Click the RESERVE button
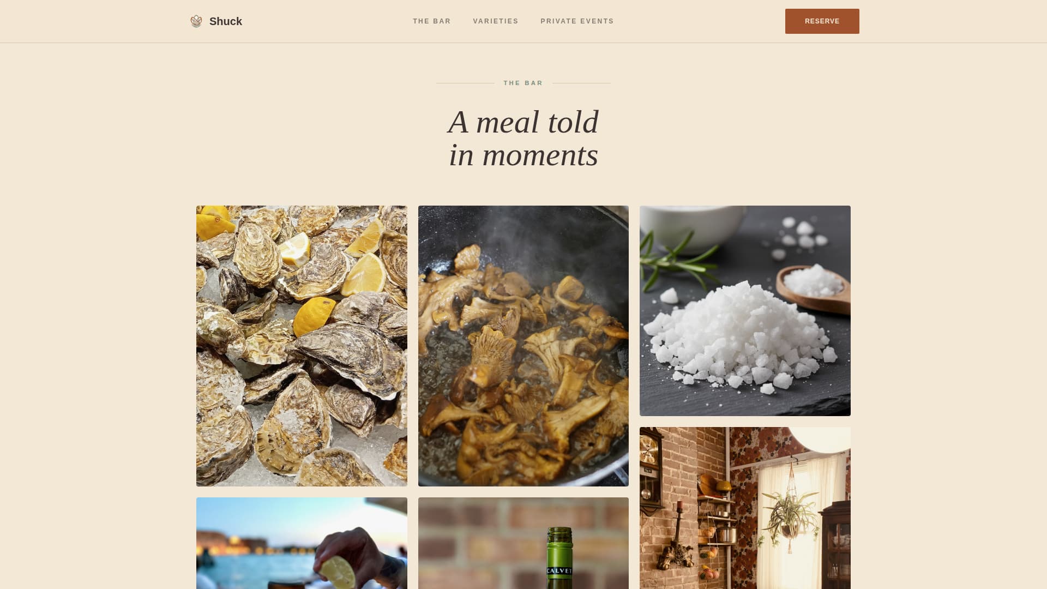The image size is (1047, 589). point(822,21)
